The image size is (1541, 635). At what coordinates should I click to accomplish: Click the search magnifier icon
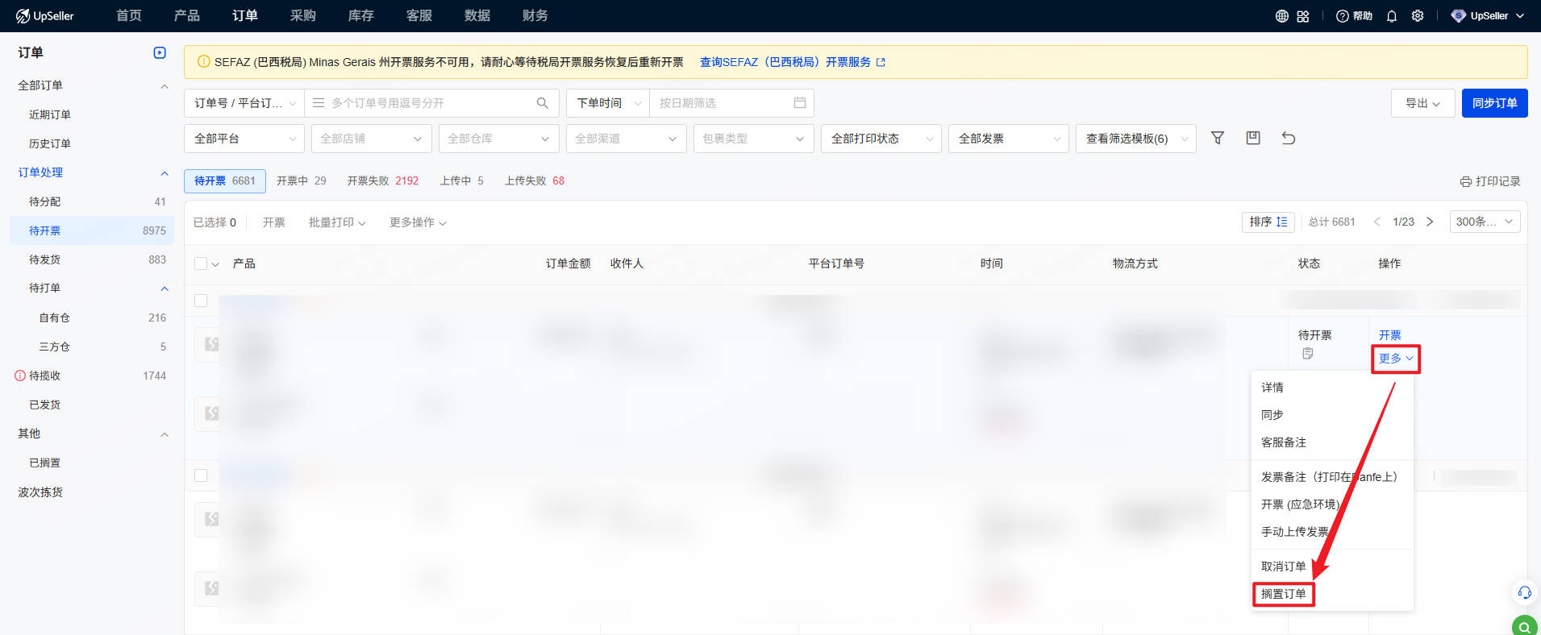(x=543, y=103)
